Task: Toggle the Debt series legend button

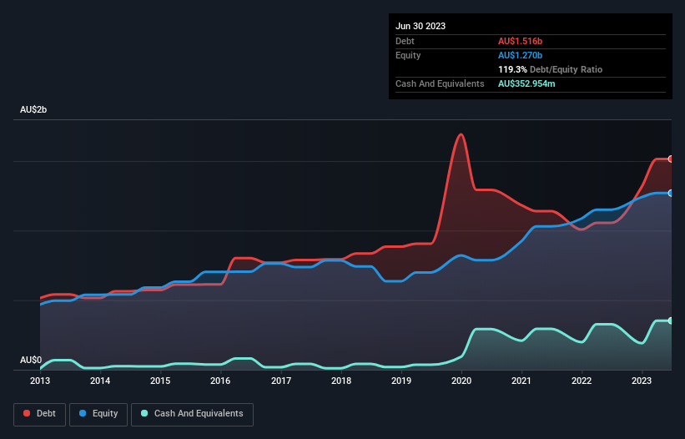Action: (40, 414)
